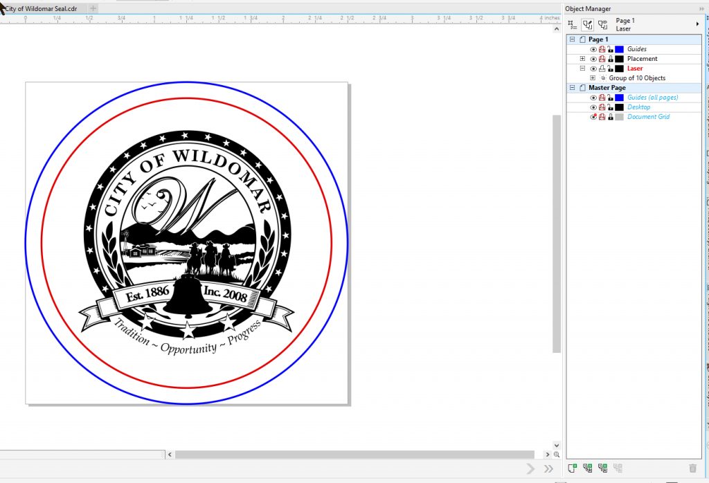Delete the selected layer via trash icon

(692, 468)
